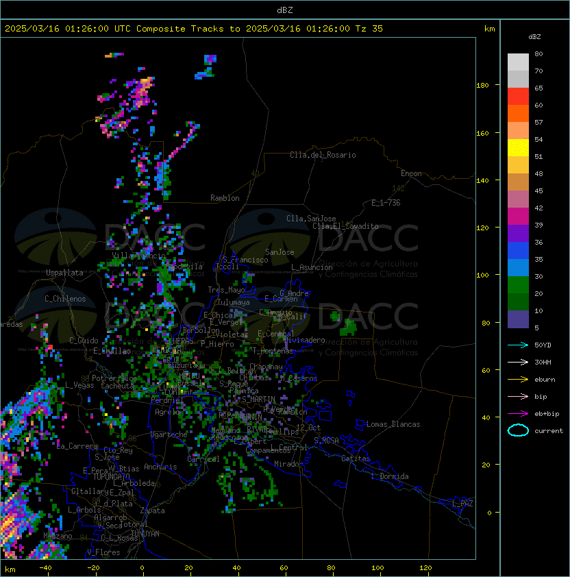Select the light gray 70-80 dBZ swatch
This screenshot has width=570, height=577.
[518, 62]
